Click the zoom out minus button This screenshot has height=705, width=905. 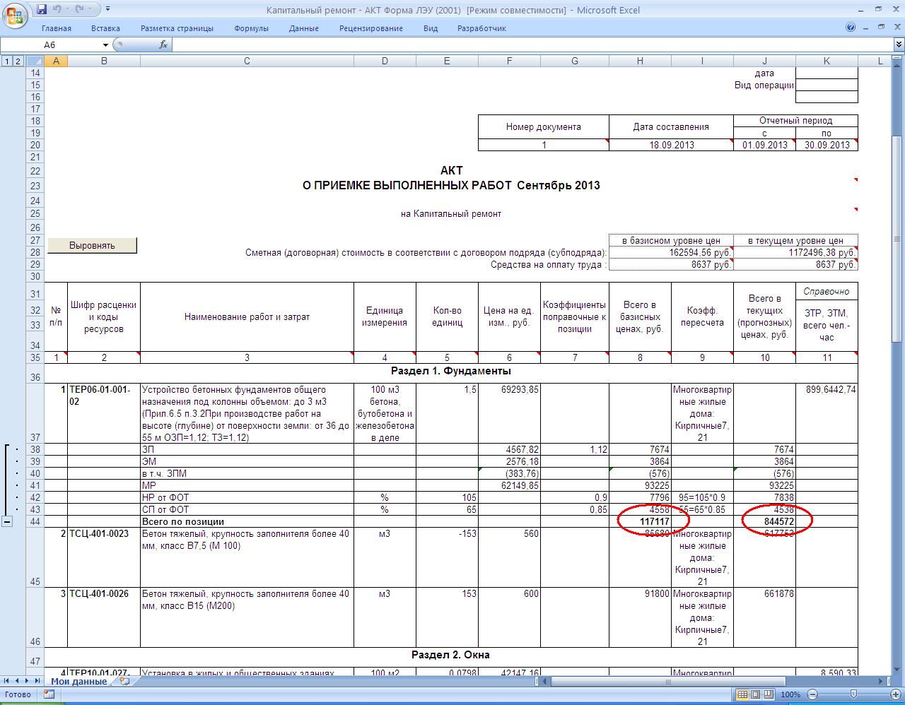812,694
